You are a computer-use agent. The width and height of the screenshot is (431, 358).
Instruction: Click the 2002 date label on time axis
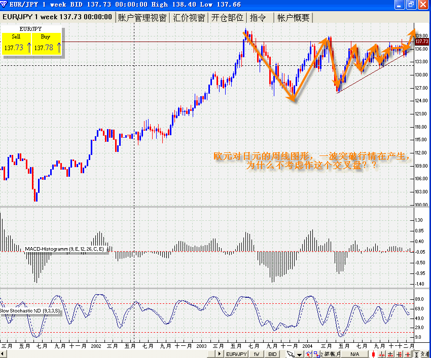tap(96, 346)
